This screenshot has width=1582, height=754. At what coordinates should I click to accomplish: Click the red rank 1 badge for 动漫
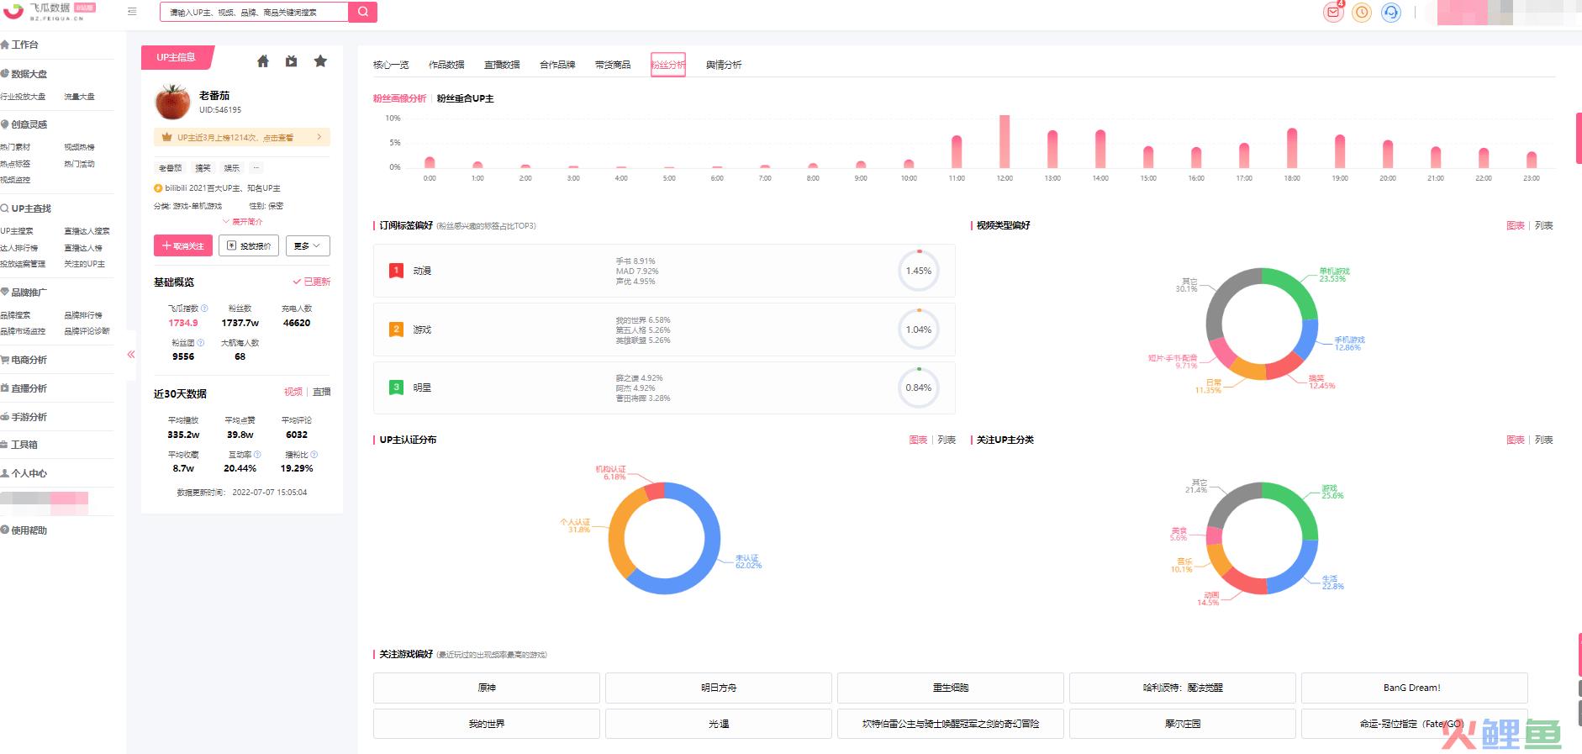click(x=396, y=271)
